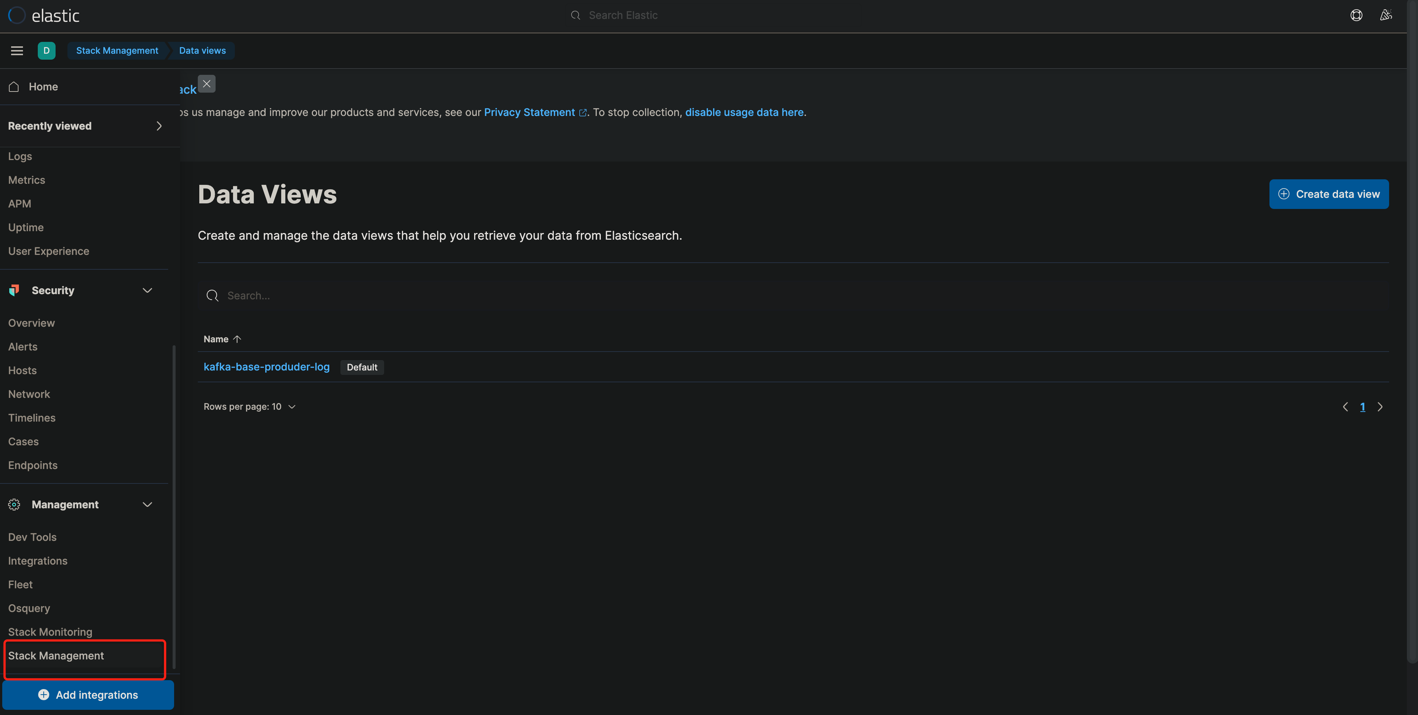Click Create data view button

coord(1328,194)
